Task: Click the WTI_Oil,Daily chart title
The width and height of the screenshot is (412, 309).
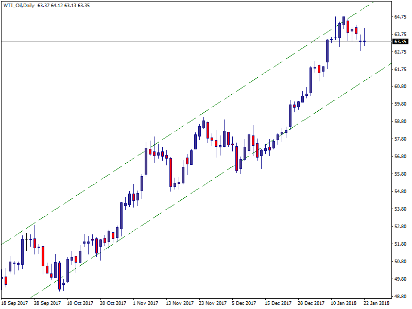Action: click(19, 5)
